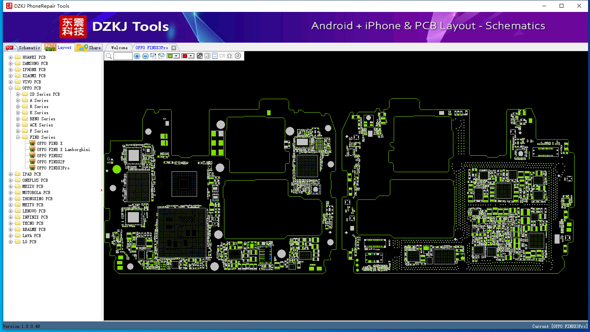
Task: Toggle the omega symbol display button
Action: [x=230, y=56]
